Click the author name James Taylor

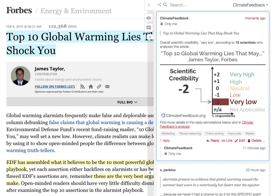(x=50, y=69)
